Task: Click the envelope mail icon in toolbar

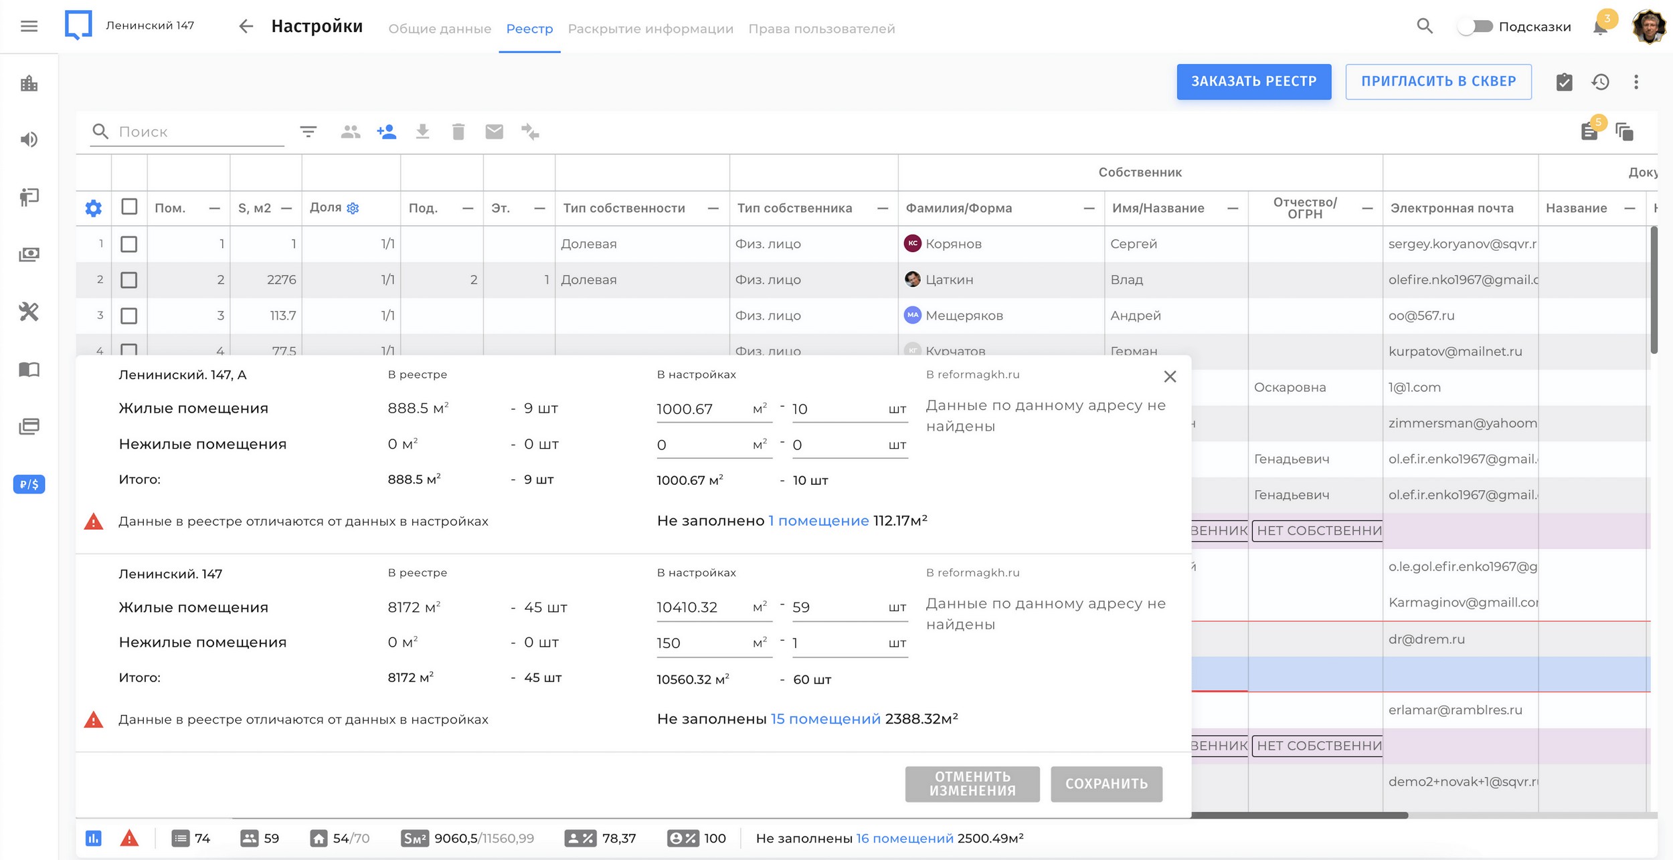Action: [x=494, y=132]
